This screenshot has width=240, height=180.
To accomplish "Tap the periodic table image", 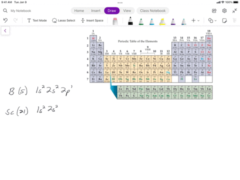I will [x=149, y=64].
